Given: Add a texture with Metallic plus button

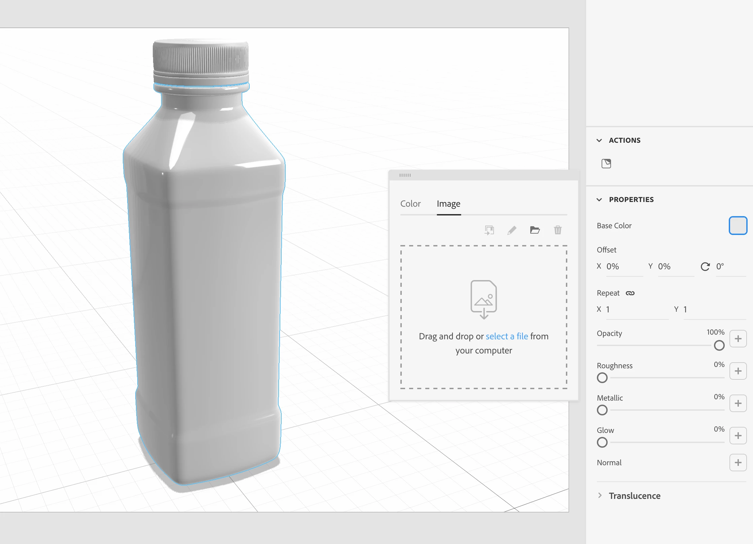Looking at the screenshot, I should pos(738,403).
